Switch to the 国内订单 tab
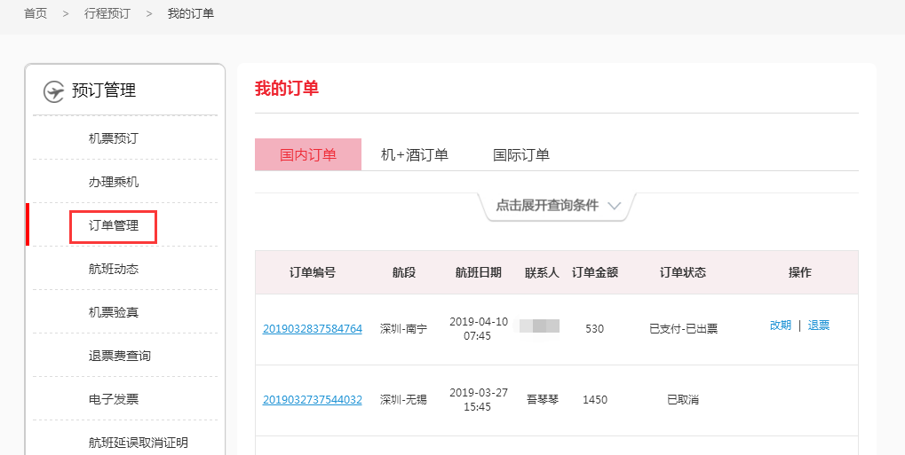The height and width of the screenshot is (455, 905). coord(308,154)
